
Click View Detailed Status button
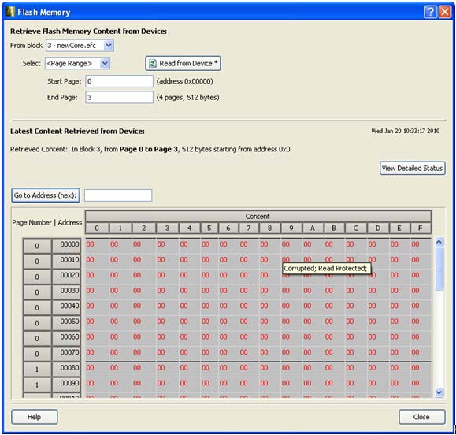coord(412,168)
